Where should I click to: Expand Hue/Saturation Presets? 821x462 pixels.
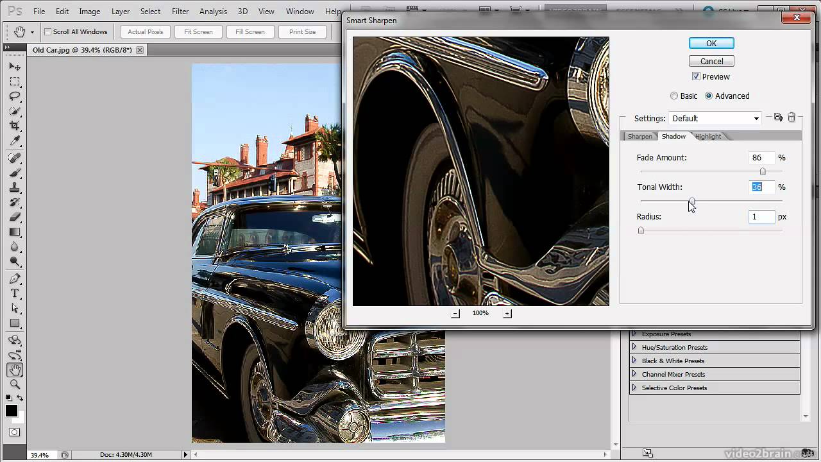click(634, 347)
